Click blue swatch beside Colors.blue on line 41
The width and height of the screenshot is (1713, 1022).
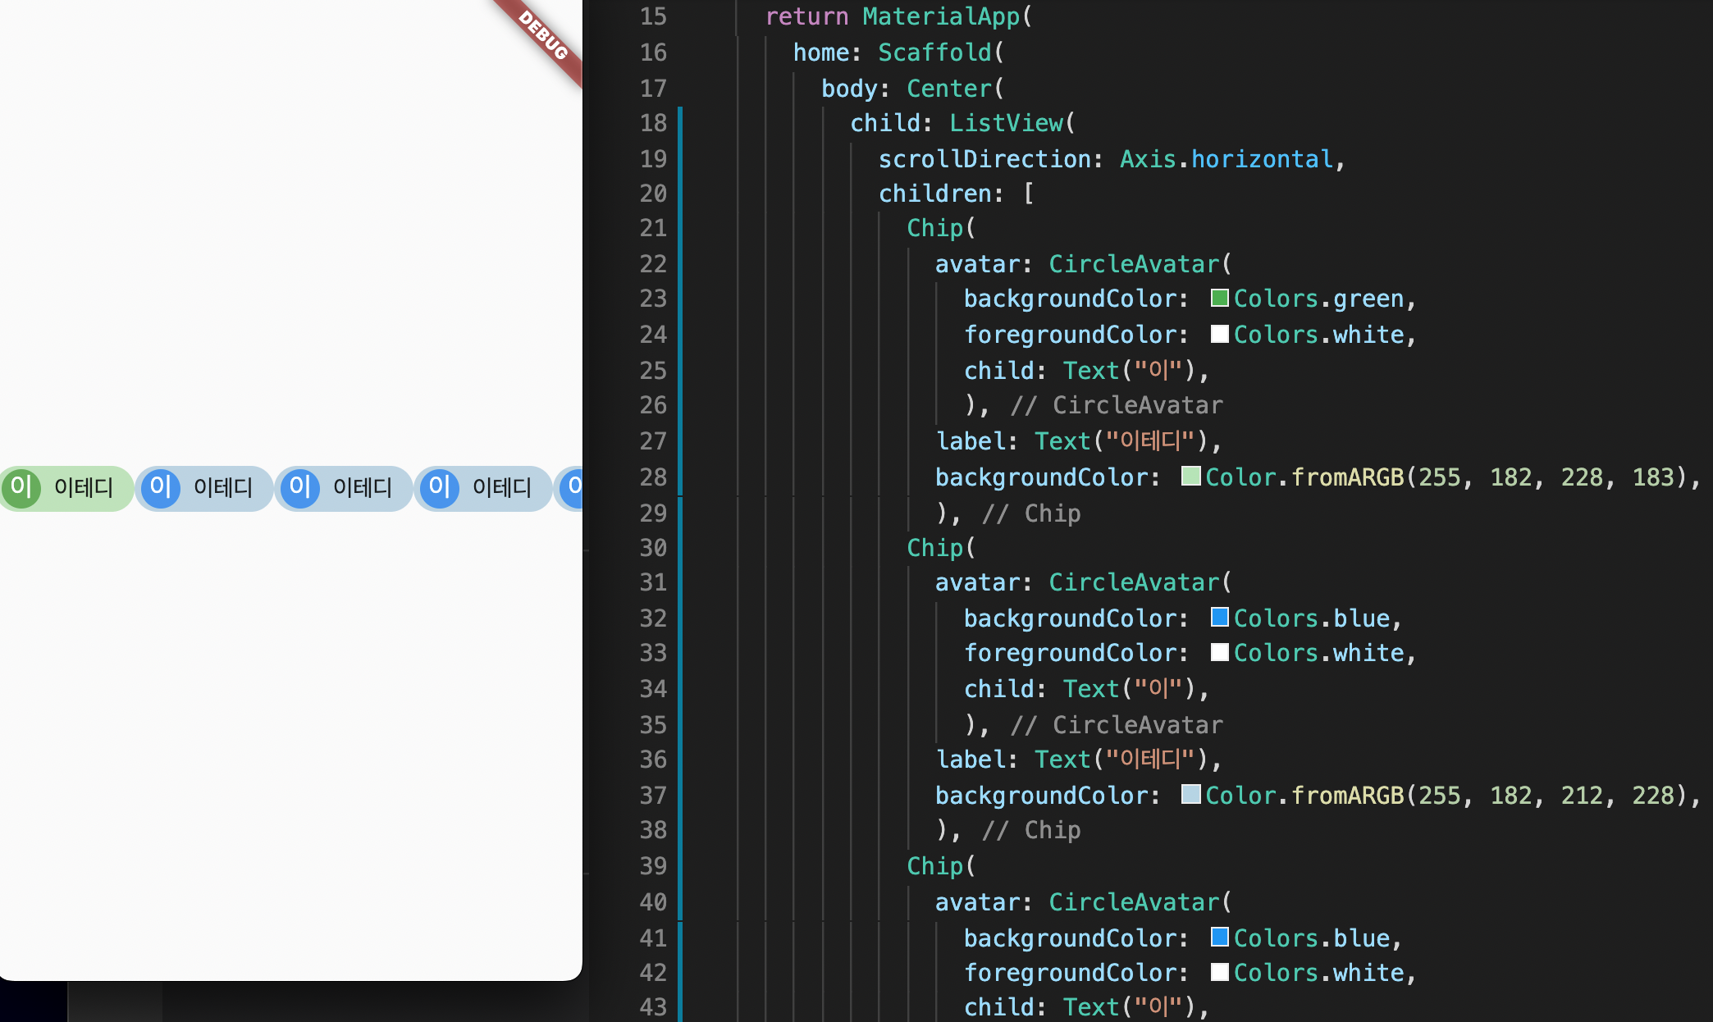(1219, 938)
